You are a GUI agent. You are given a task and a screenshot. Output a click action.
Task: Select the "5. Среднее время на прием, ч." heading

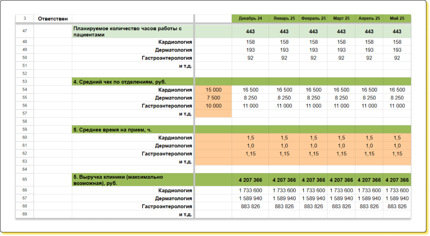(112, 130)
